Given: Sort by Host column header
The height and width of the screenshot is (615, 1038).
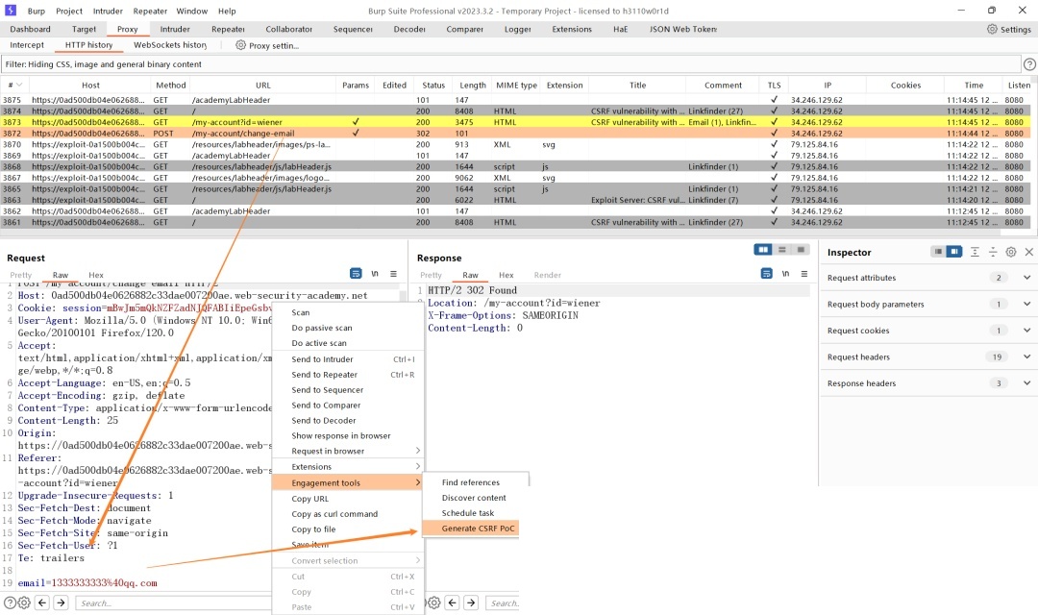Looking at the screenshot, I should pos(90,85).
